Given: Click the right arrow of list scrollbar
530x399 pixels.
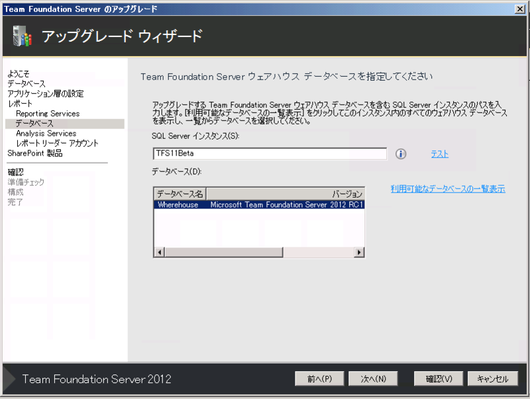Looking at the screenshot, I should (x=359, y=252).
